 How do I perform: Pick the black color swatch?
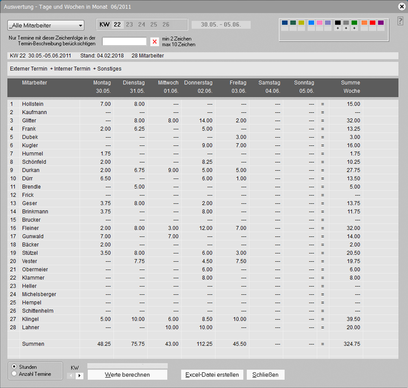[x=338, y=23]
